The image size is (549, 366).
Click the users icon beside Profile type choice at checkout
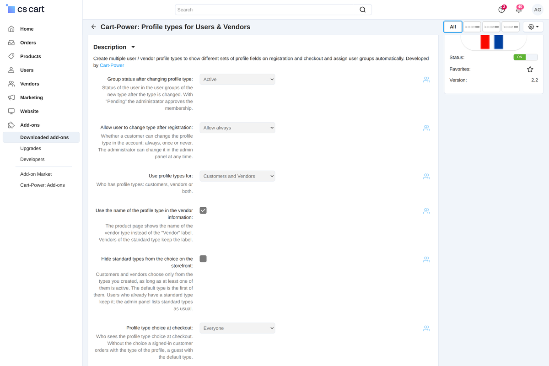[x=426, y=328]
